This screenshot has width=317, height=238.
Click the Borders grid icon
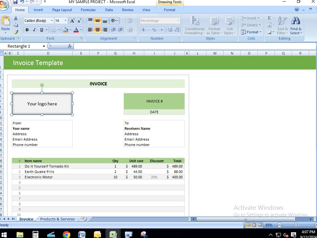point(54,30)
